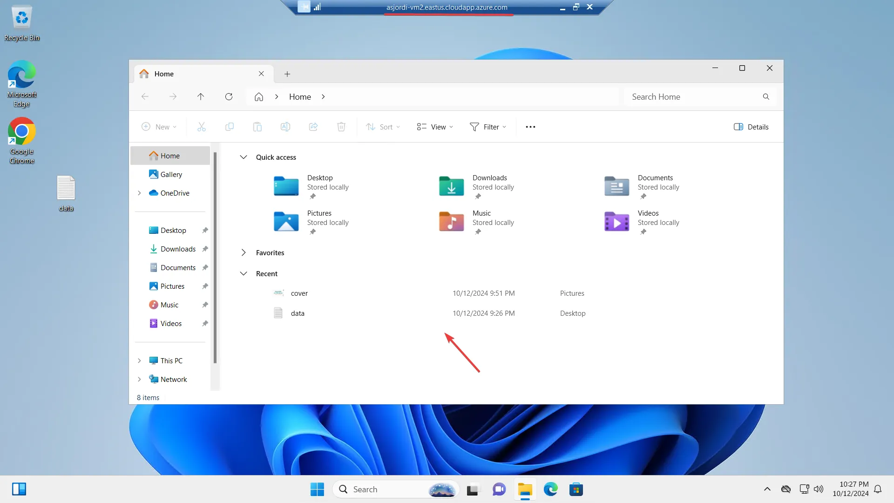Select Music in the navigation pane
894x503 pixels.
(x=170, y=305)
